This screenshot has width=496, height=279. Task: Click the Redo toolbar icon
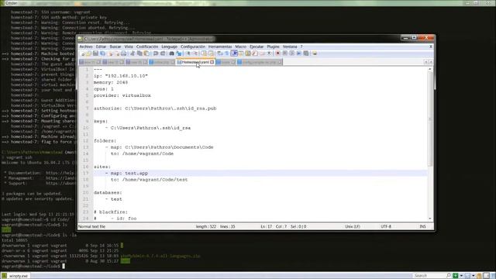163,53
